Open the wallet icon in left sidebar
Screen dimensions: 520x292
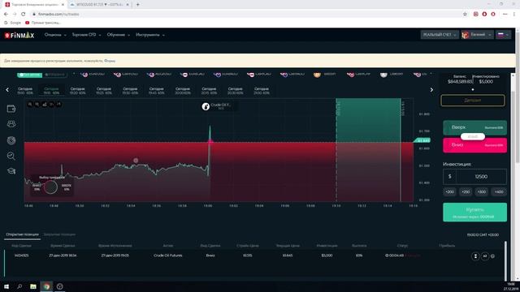coord(11,109)
